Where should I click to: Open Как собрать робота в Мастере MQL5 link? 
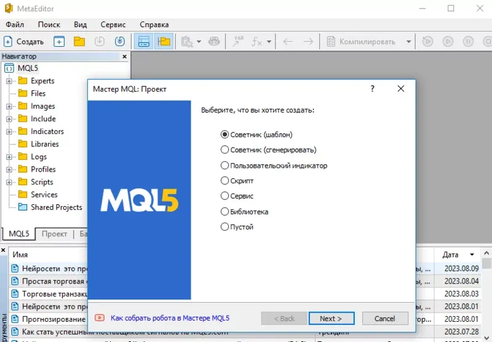pos(170,318)
